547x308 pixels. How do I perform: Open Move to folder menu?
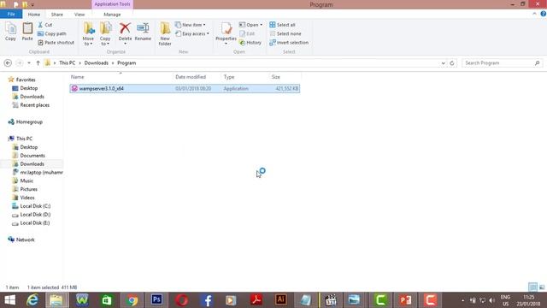(x=88, y=34)
